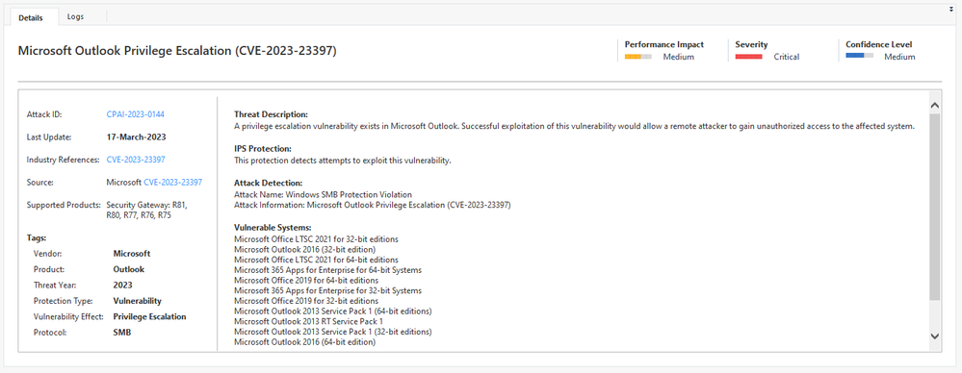Image resolution: width=962 pixels, height=373 pixels.
Task: Click Microsoft Office LTSC 2021 32-bit row
Action: (317, 239)
